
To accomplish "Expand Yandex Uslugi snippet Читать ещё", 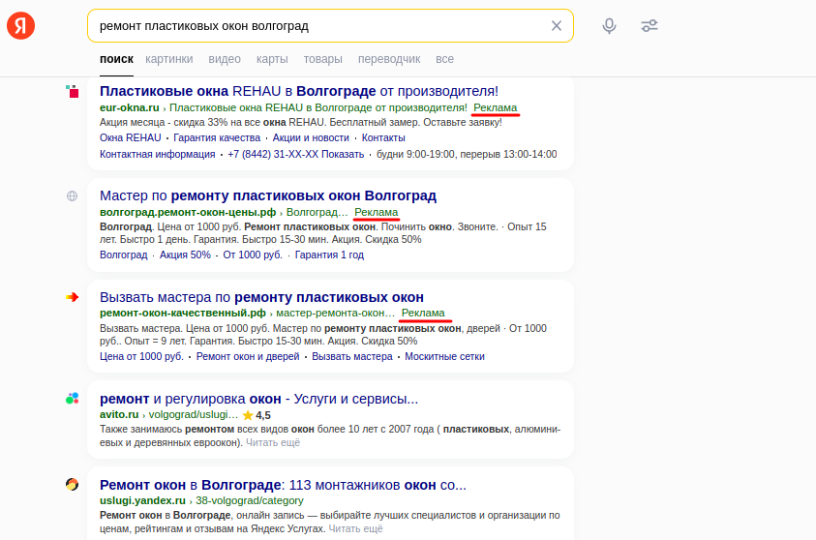I will point(356,528).
